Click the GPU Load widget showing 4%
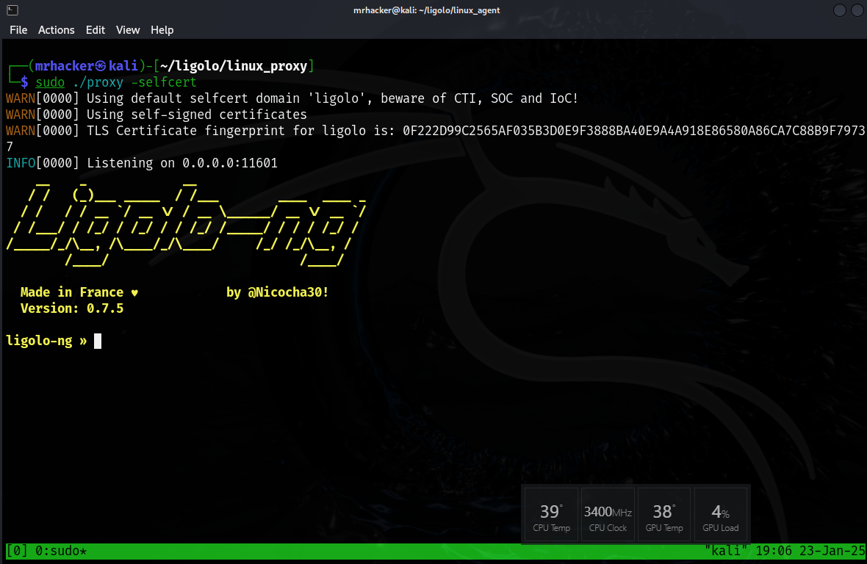 [x=721, y=515]
